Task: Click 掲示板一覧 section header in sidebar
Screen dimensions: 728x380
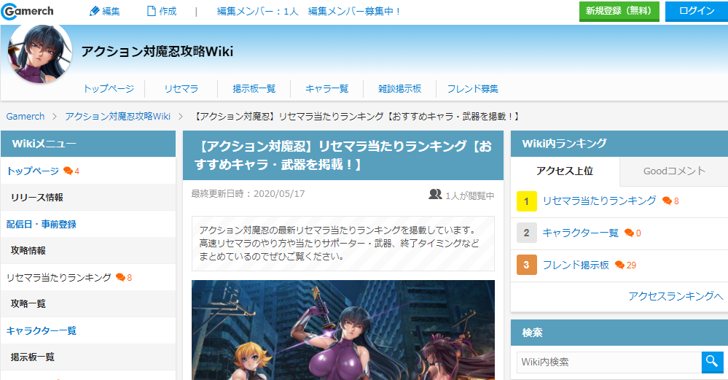Action: [x=88, y=357]
